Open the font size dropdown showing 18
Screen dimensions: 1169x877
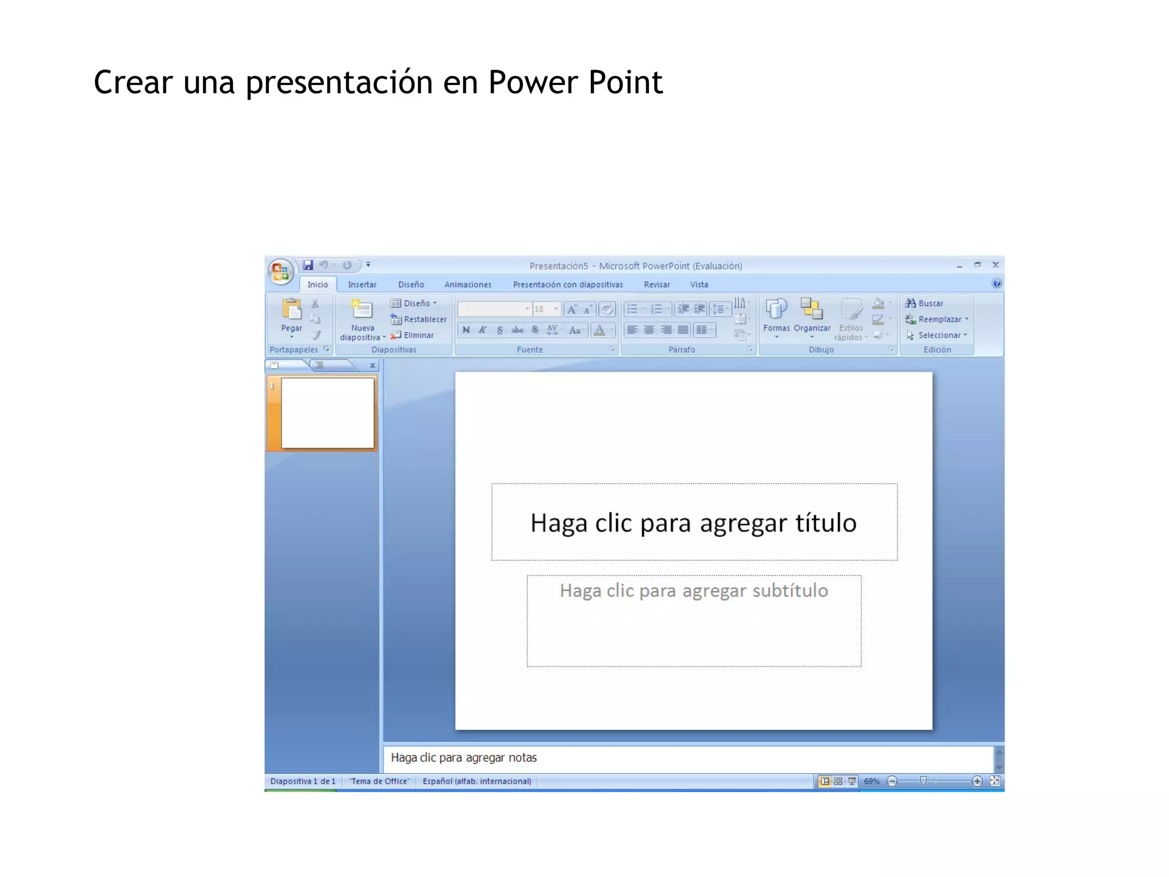556,309
